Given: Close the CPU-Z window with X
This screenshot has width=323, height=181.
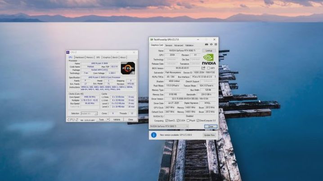Looking at the screenshot, I should point(134,53).
